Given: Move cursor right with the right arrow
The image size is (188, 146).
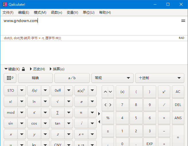Looking at the screenshot, I should coord(110,105).
